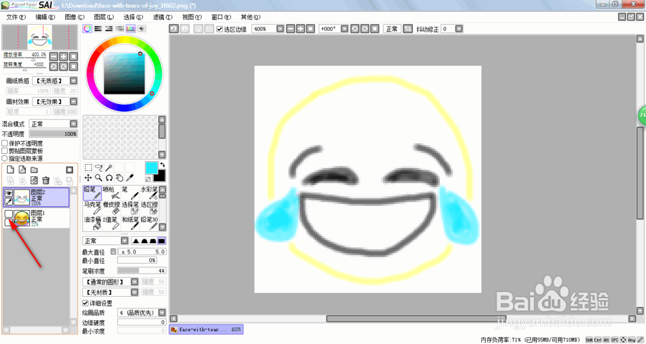The width and height of the screenshot is (646, 344).
Task: Select the 马克笔 marker tool
Action: pyautogui.click(x=92, y=208)
